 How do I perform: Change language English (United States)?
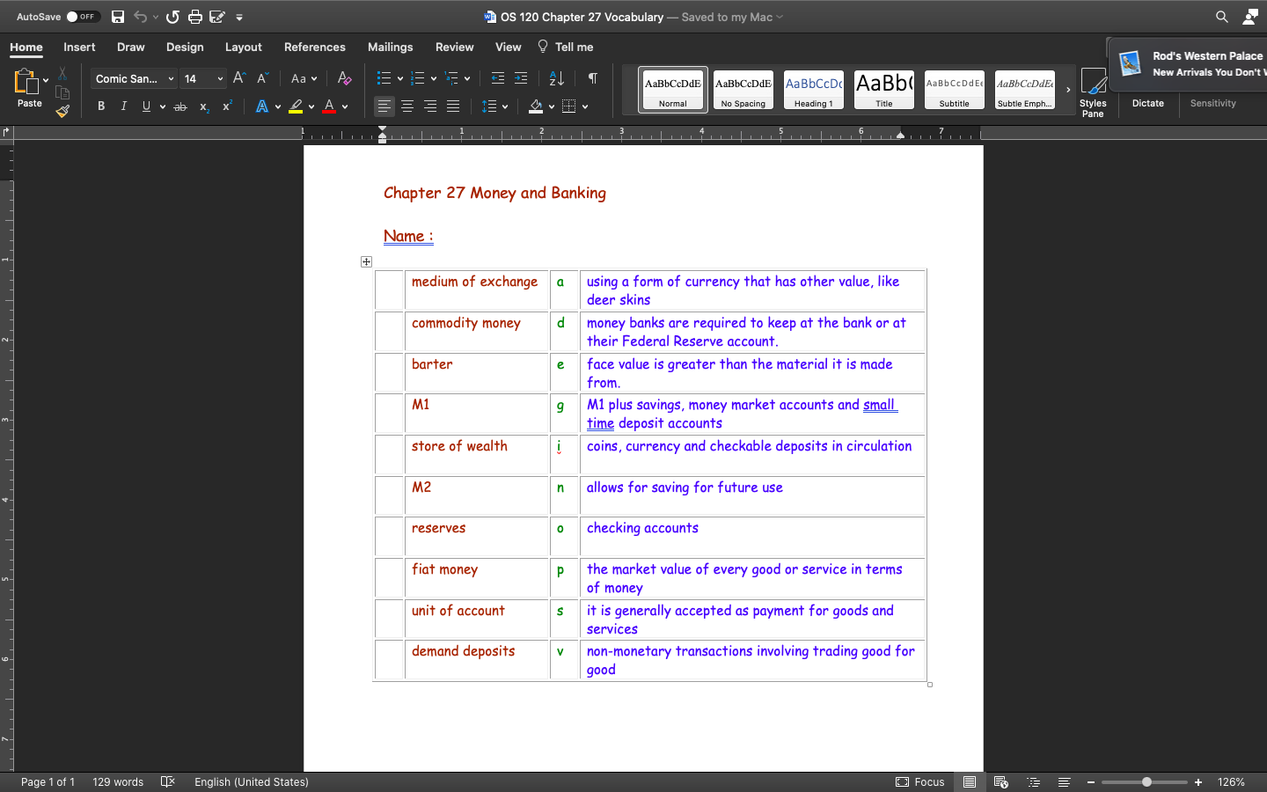pos(252,781)
